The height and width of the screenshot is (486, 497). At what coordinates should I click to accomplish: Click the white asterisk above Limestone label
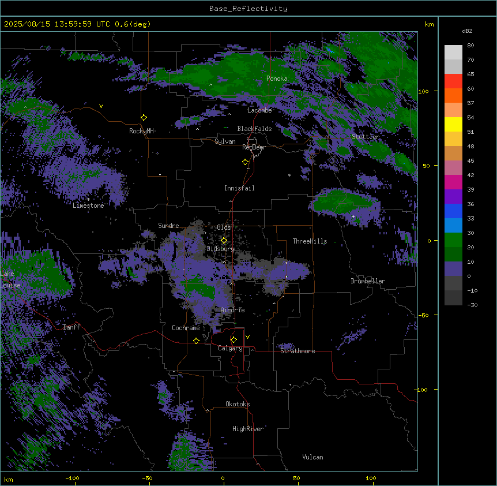88,199
